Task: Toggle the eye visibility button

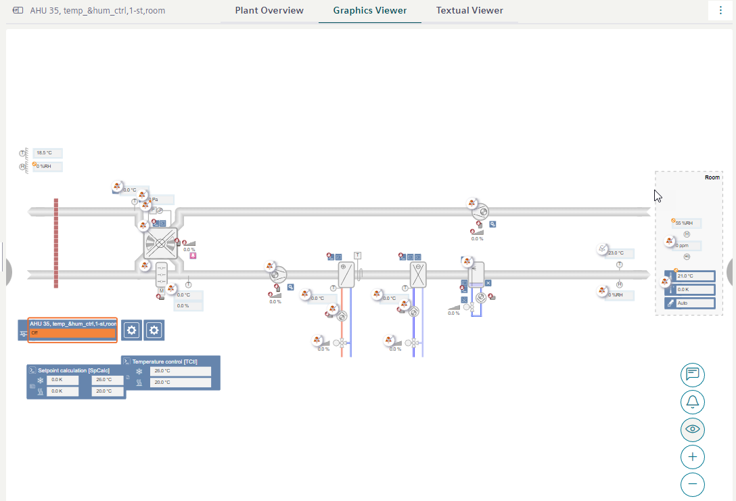Action: pos(692,429)
